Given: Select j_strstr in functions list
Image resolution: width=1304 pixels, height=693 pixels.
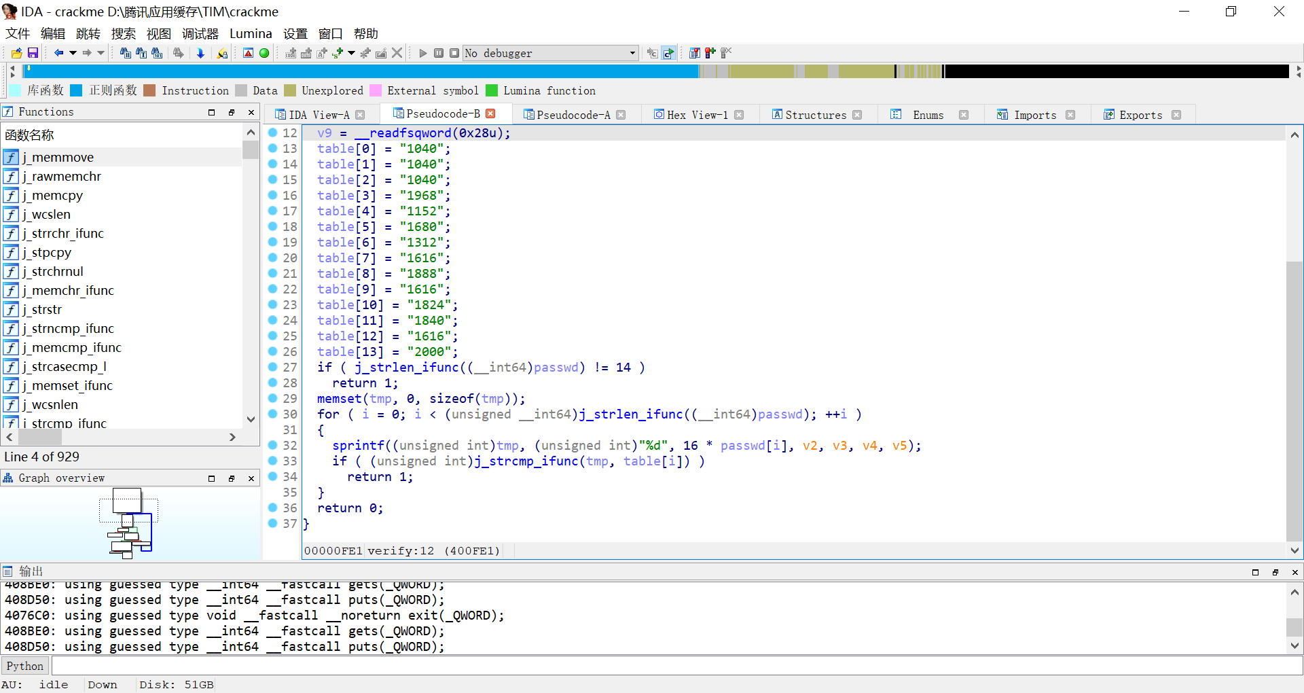Looking at the screenshot, I should tap(122, 309).
